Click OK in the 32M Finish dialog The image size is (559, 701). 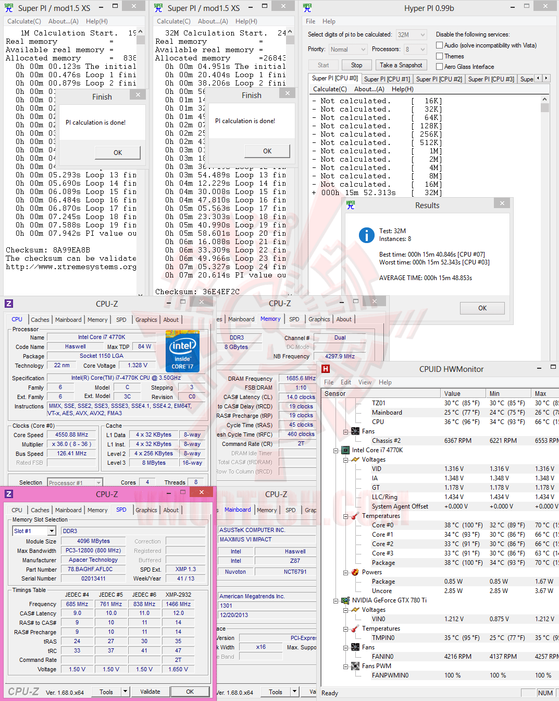[x=267, y=151]
